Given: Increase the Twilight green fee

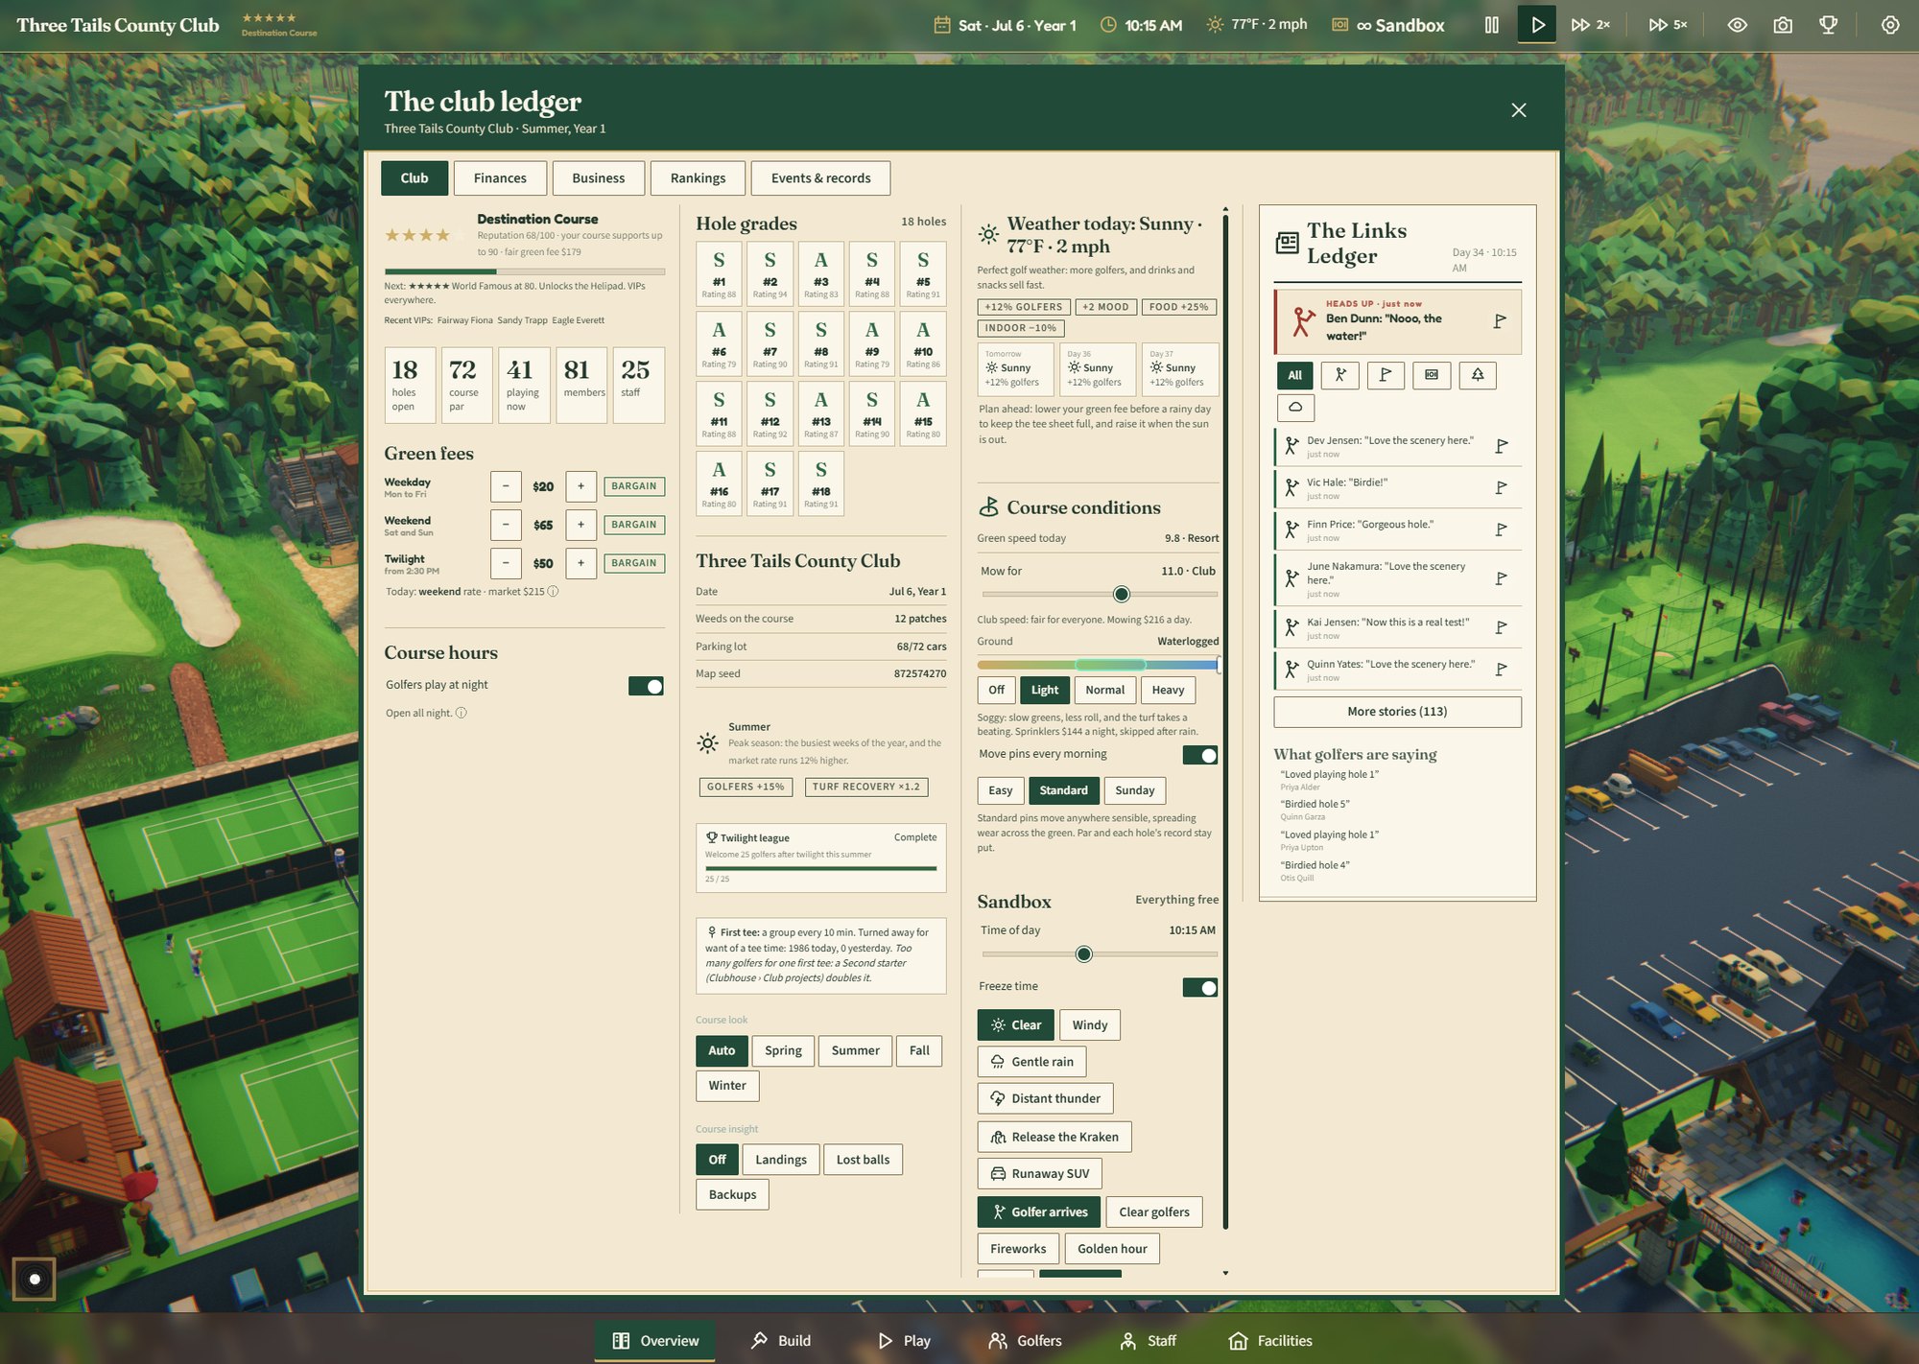Looking at the screenshot, I should 580,563.
